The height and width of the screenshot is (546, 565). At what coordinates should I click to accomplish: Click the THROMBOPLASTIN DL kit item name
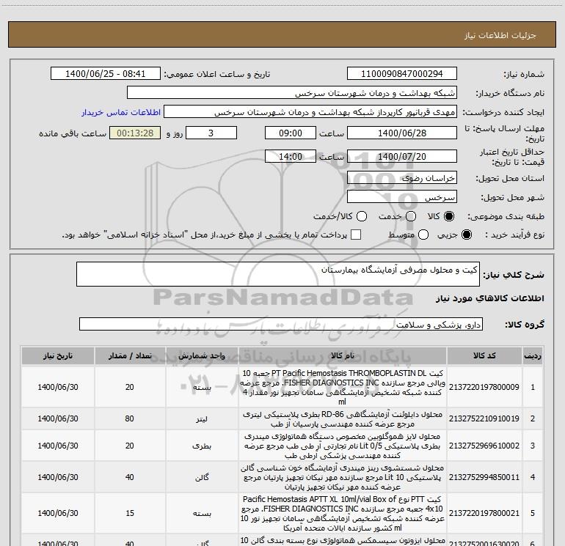(343, 387)
